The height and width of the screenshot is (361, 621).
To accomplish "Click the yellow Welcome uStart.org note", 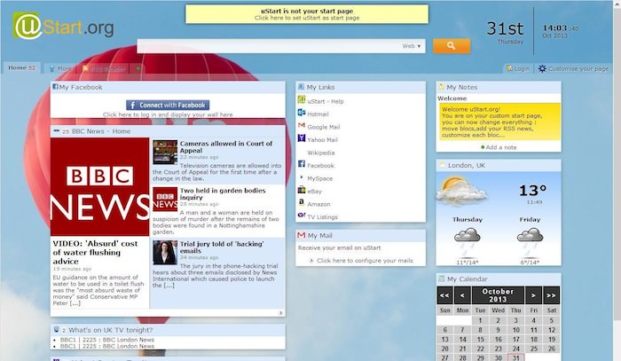I will pos(499,122).
